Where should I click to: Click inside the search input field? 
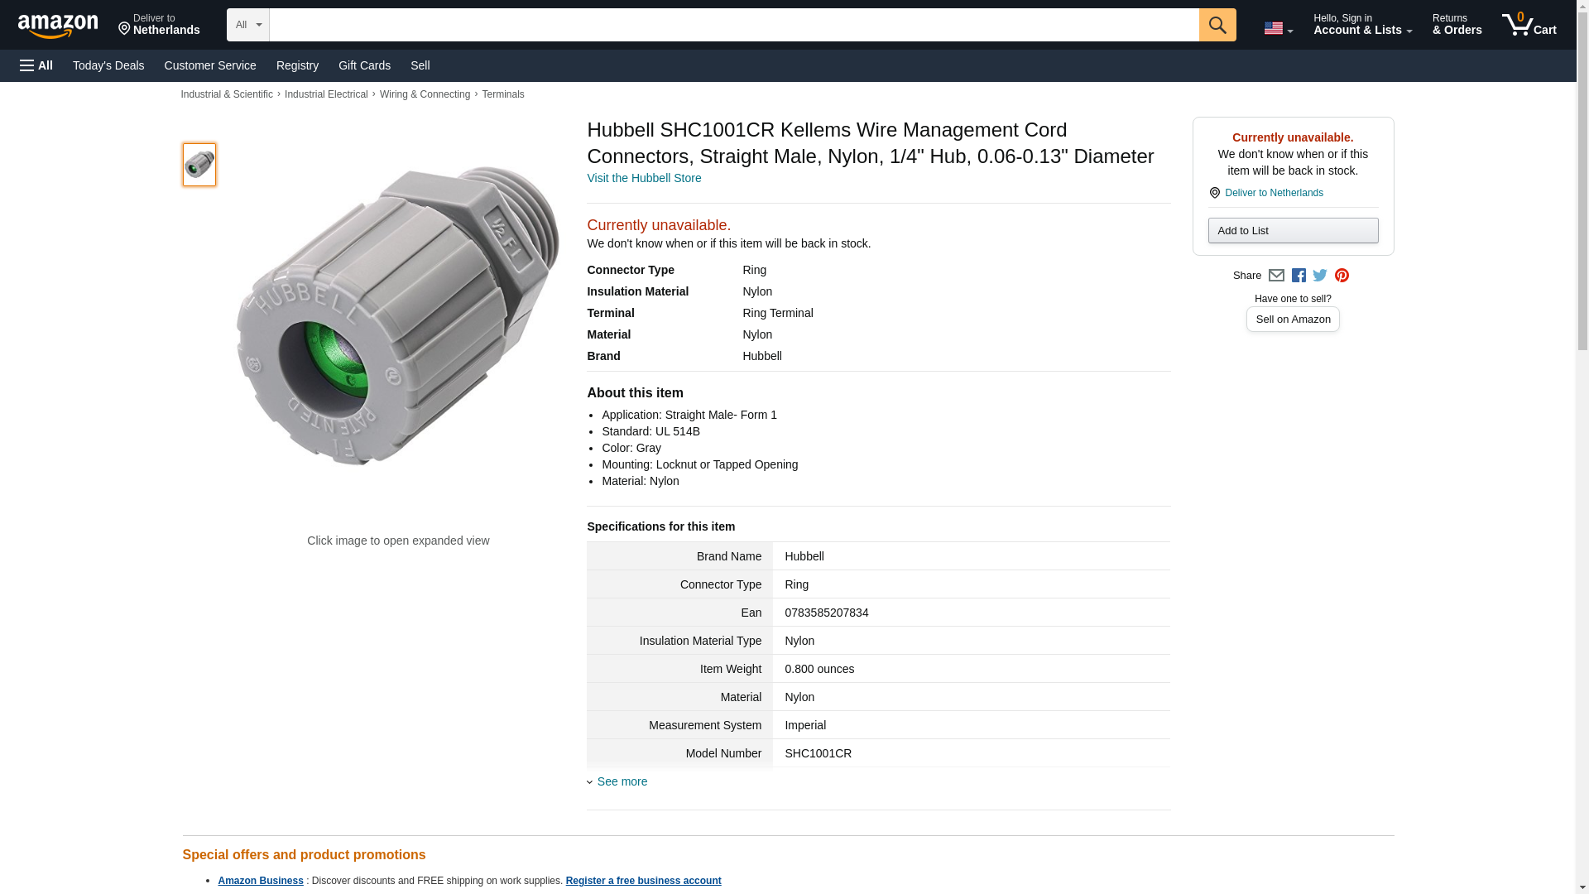click(x=733, y=25)
